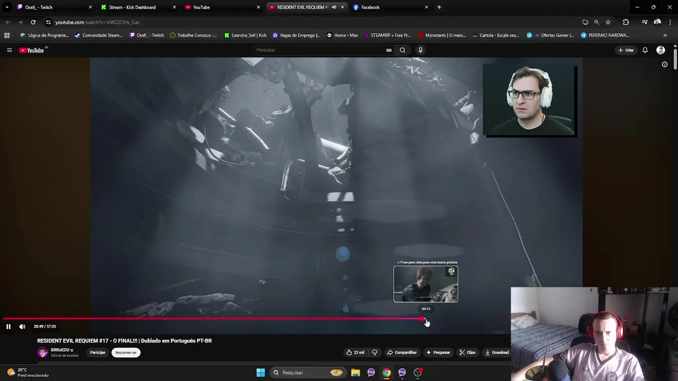Open YouTube notifications bell
The width and height of the screenshot is (678, 381).
click(645, 50)
